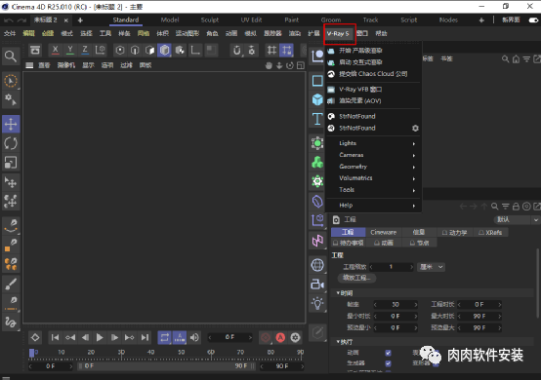Select the Rotate tool icon
This screenshot has height=380, width=541.
tap(11, 143)
